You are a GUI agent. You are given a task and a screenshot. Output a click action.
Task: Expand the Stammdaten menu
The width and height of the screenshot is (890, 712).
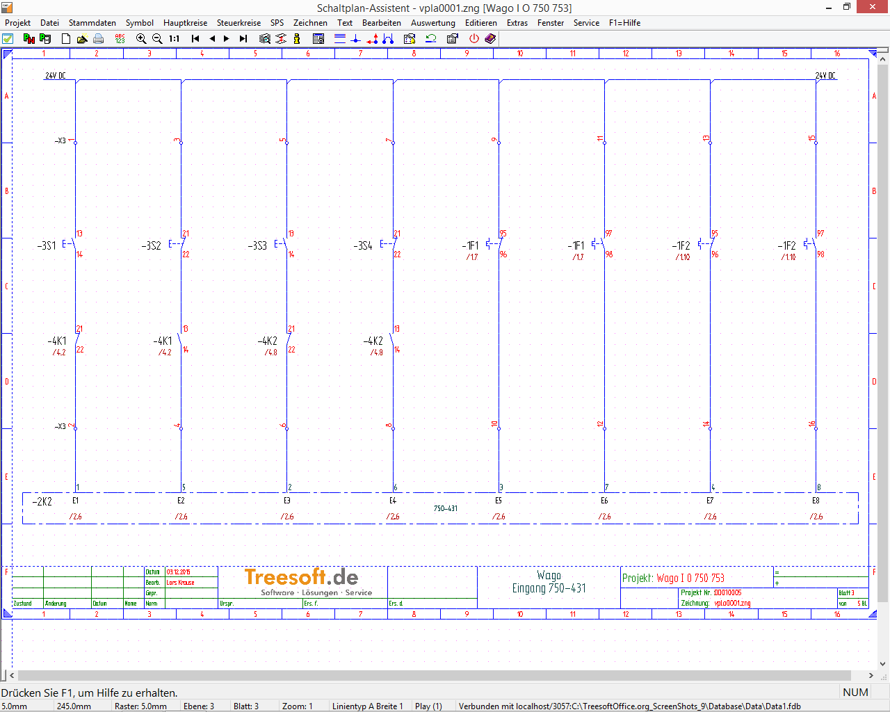tap(92, 23)
